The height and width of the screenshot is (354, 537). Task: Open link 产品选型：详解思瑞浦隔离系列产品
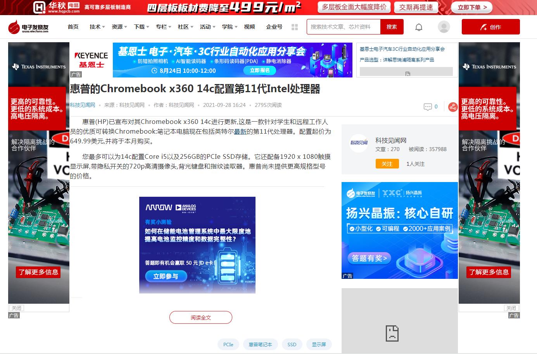(397, 60)
